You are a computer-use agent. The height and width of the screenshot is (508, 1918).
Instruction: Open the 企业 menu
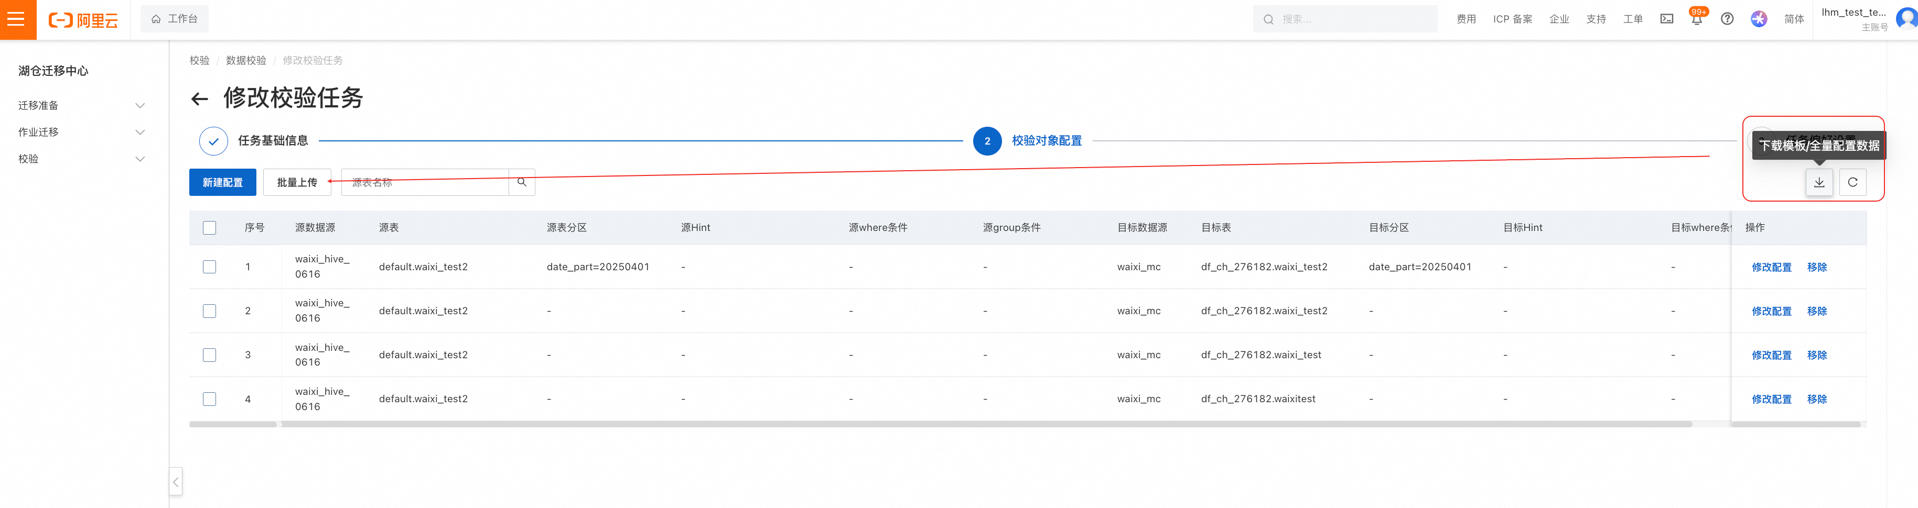[1558, 19]
